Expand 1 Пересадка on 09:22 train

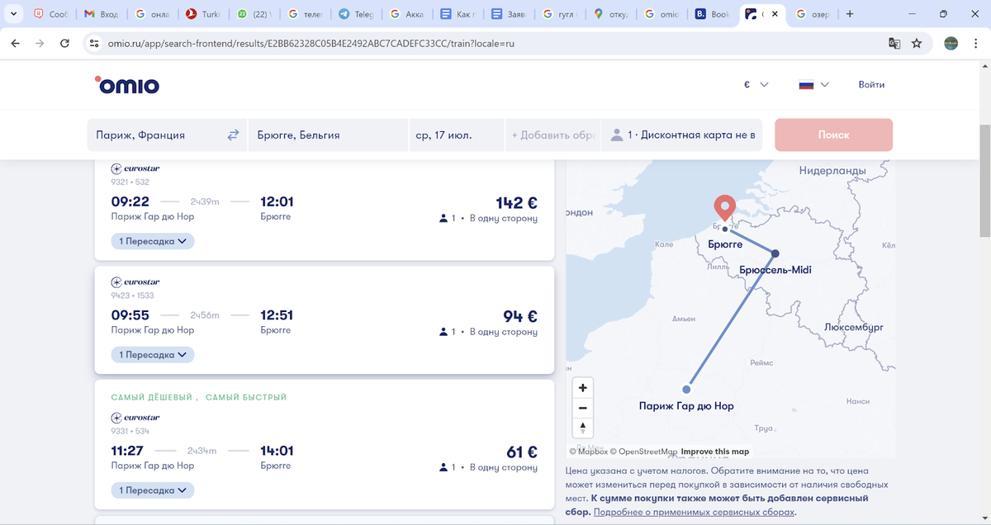pyautogui.click(x=153, y=241)
